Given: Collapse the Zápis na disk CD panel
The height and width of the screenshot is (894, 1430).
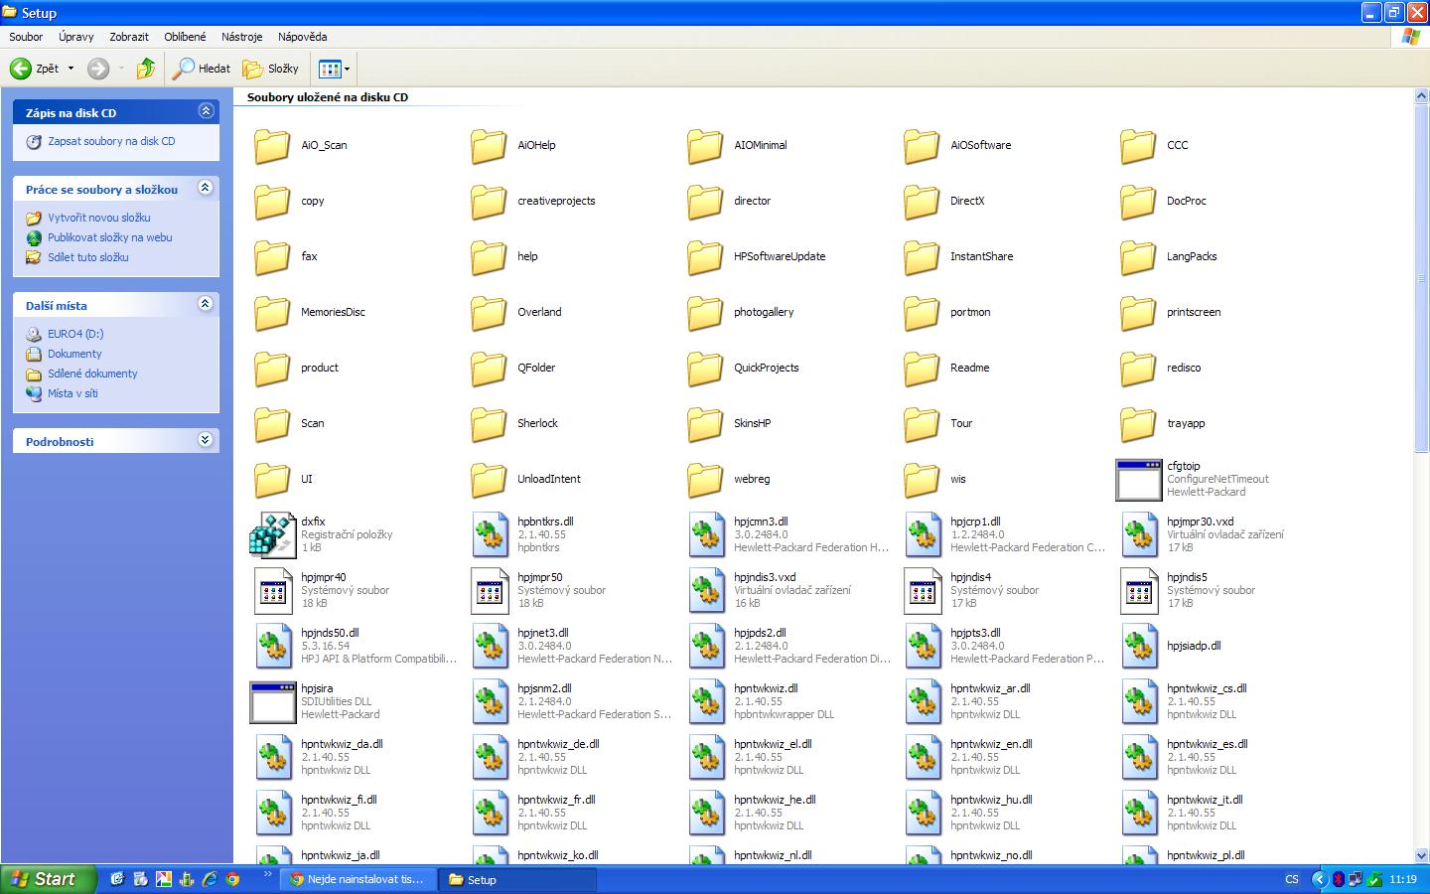Looking at the screenshot, I should [x=206, y=111].
